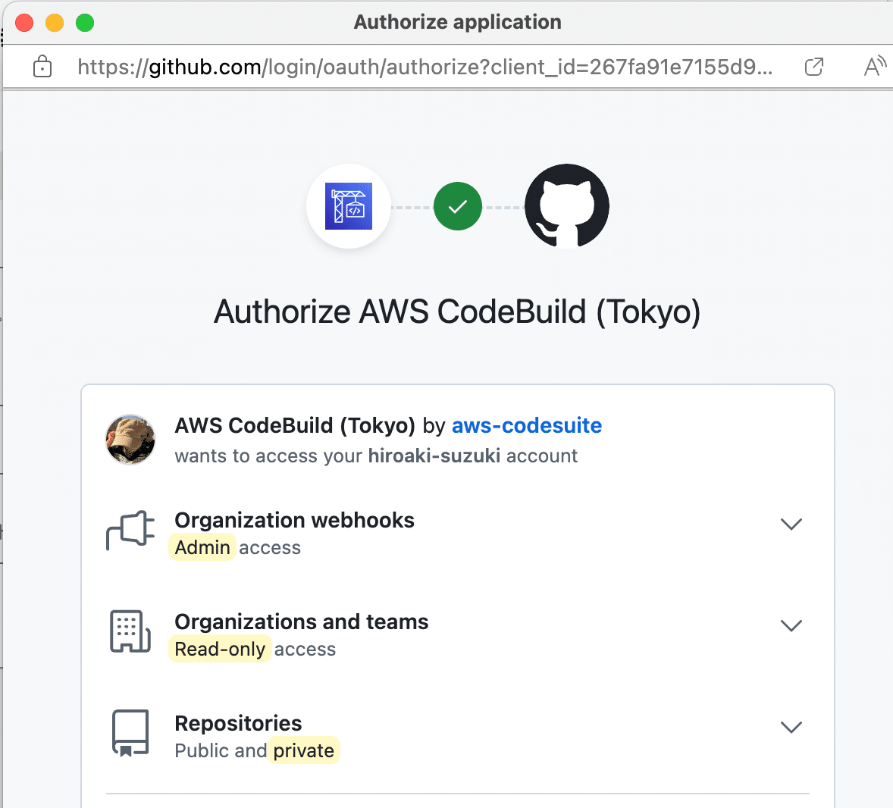The width and height of the screenshot is (893, 808).
Task: Click the Read-only access badge
Action: [220, 649]
